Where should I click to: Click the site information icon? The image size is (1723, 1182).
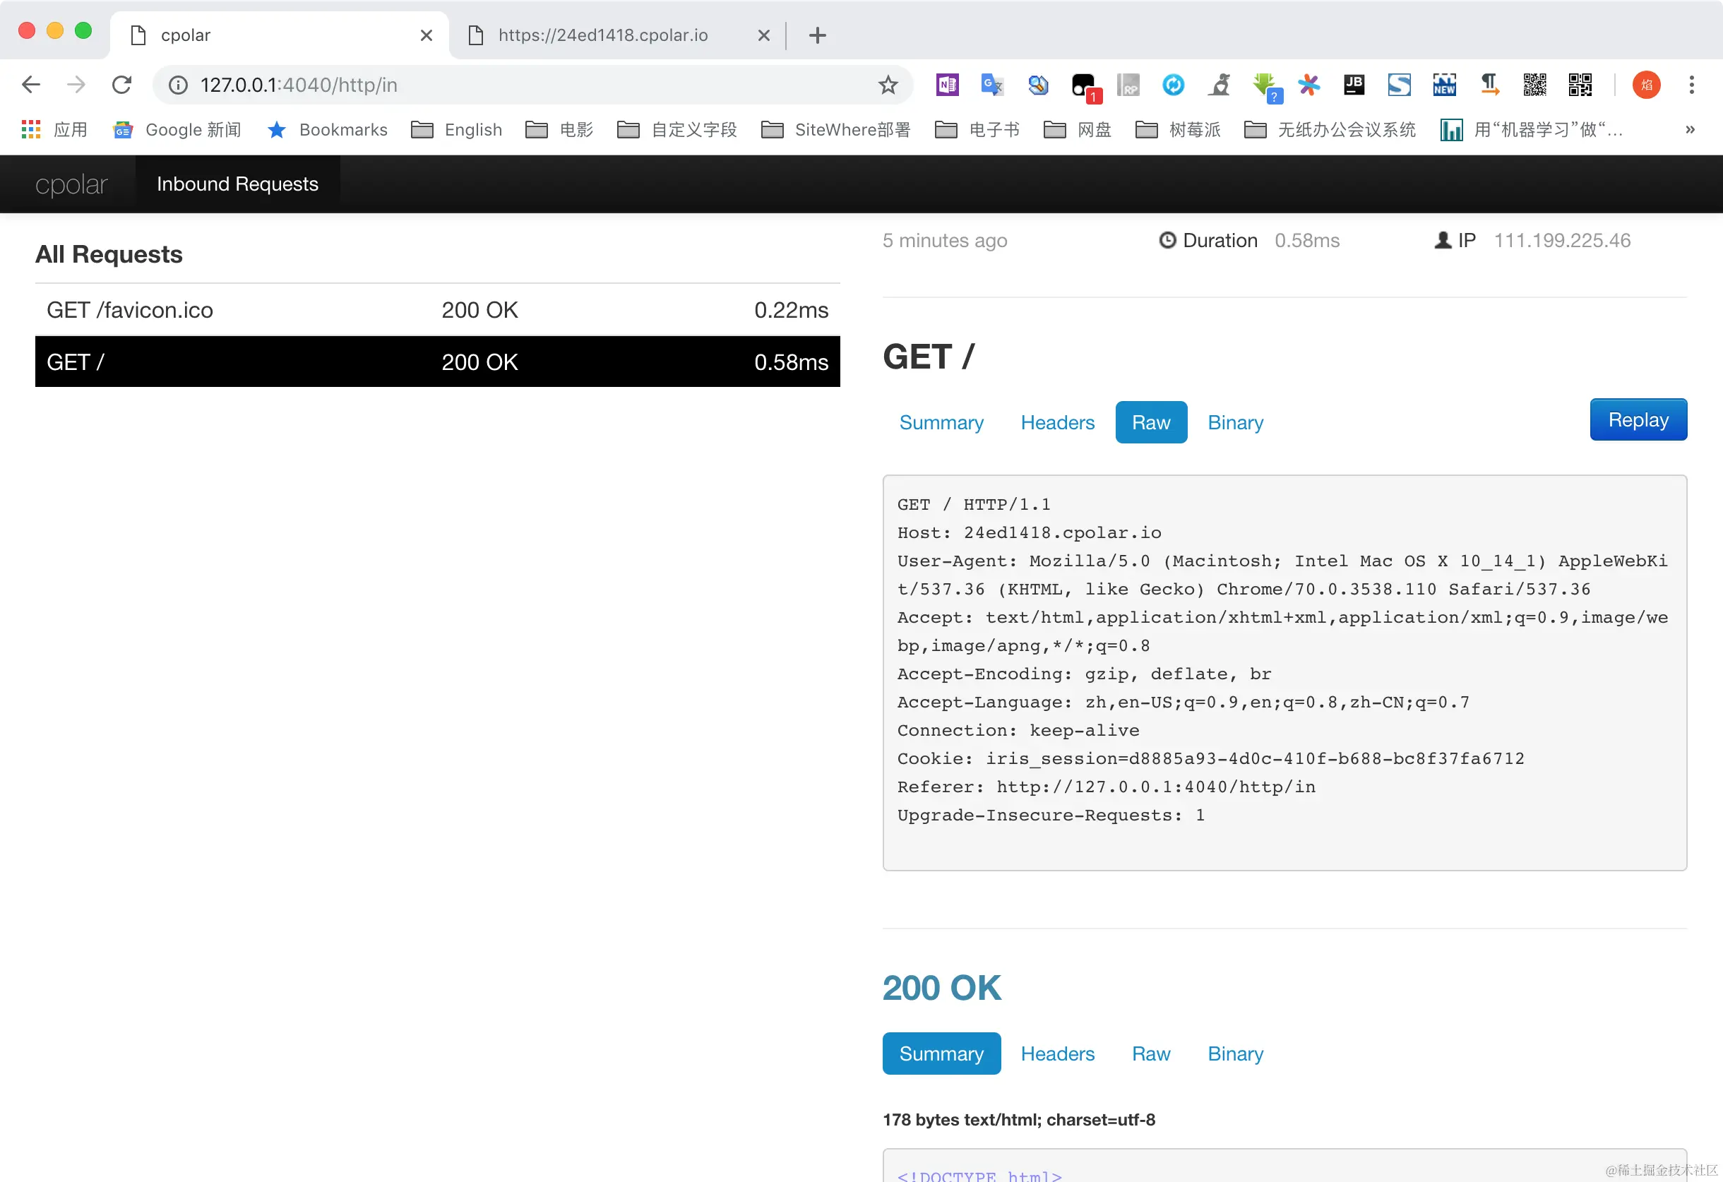click(178, 85)
